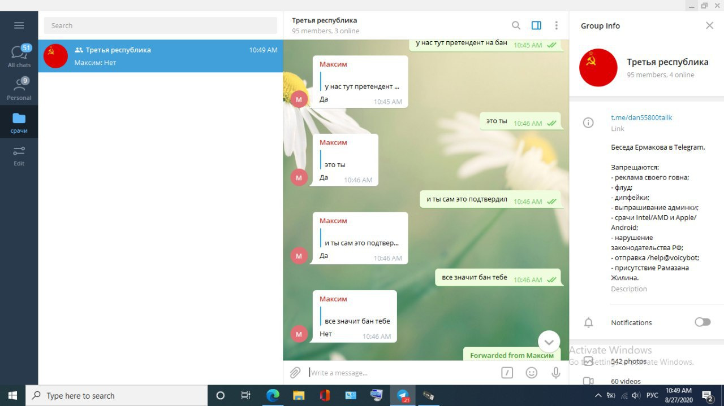Click Максим's avatar beside the 10:45 AM message

(299, 99)
